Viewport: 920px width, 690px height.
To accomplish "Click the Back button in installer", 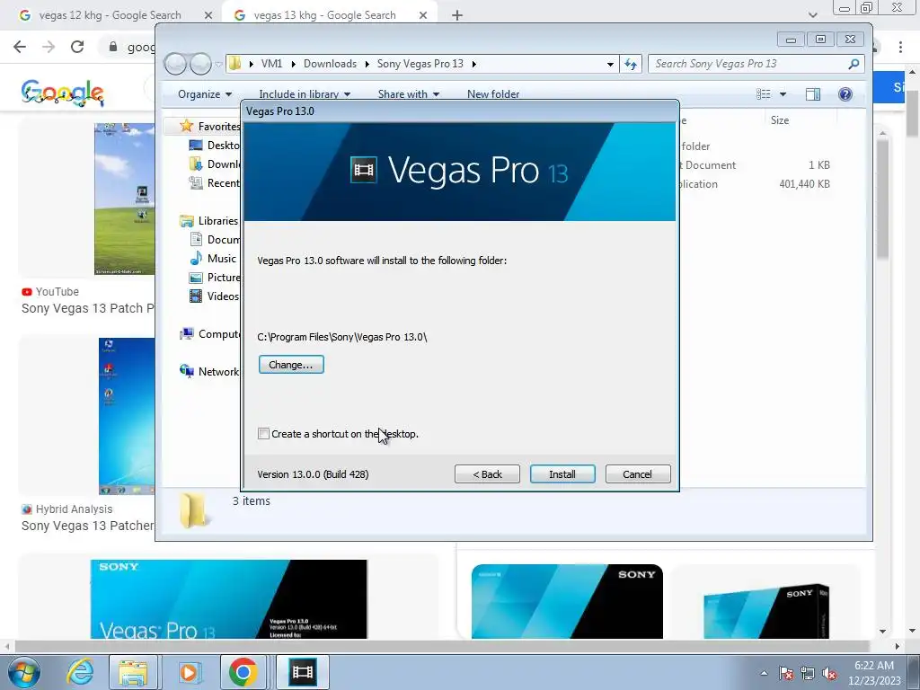I will pos(487,474).
